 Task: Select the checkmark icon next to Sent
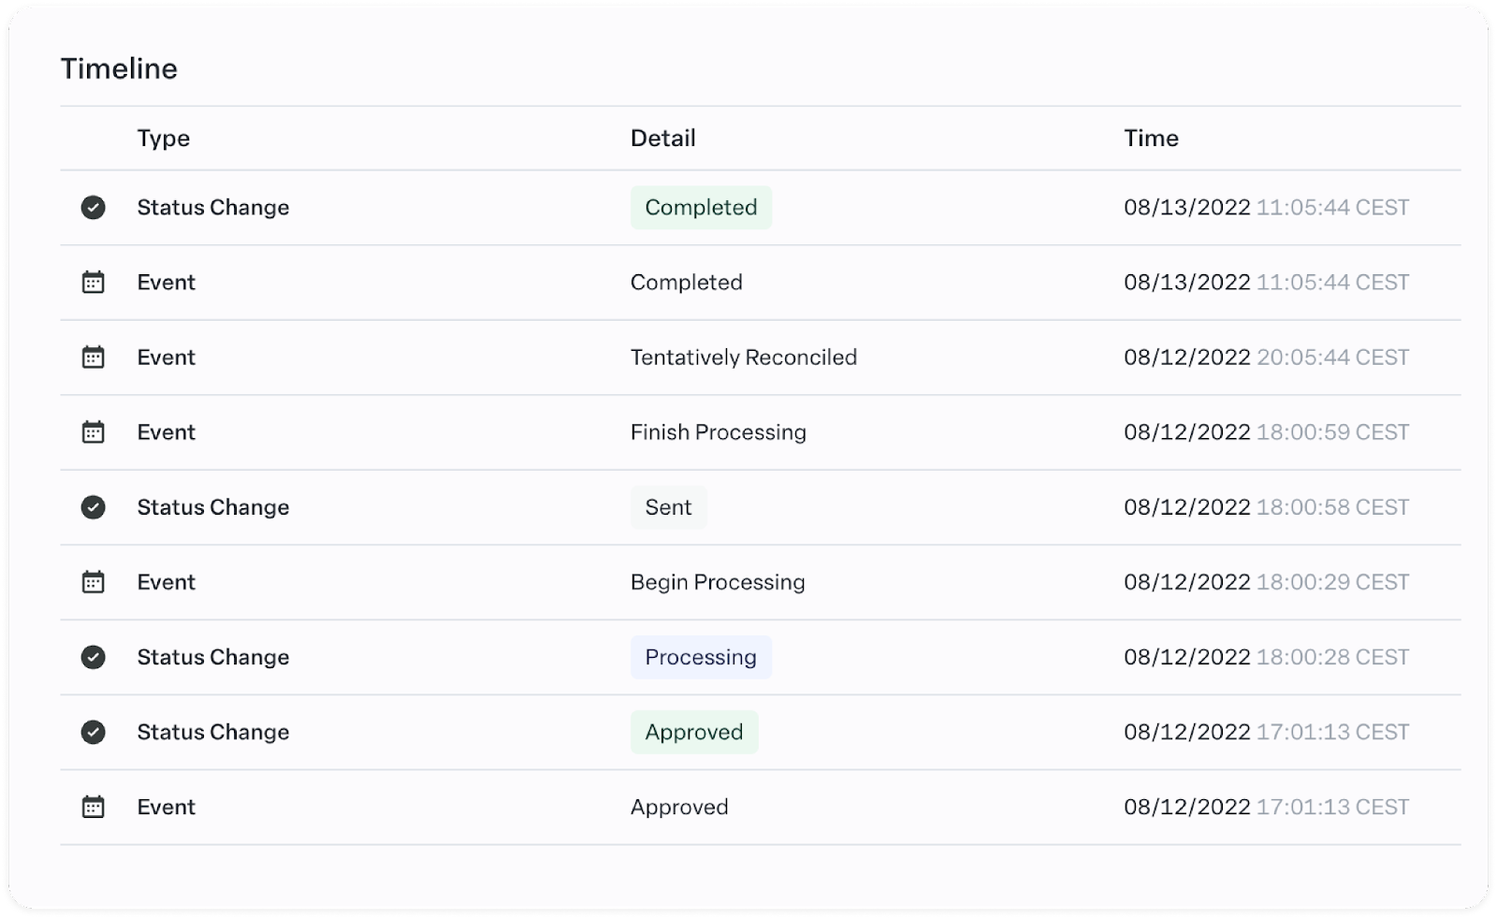(94, 507)
